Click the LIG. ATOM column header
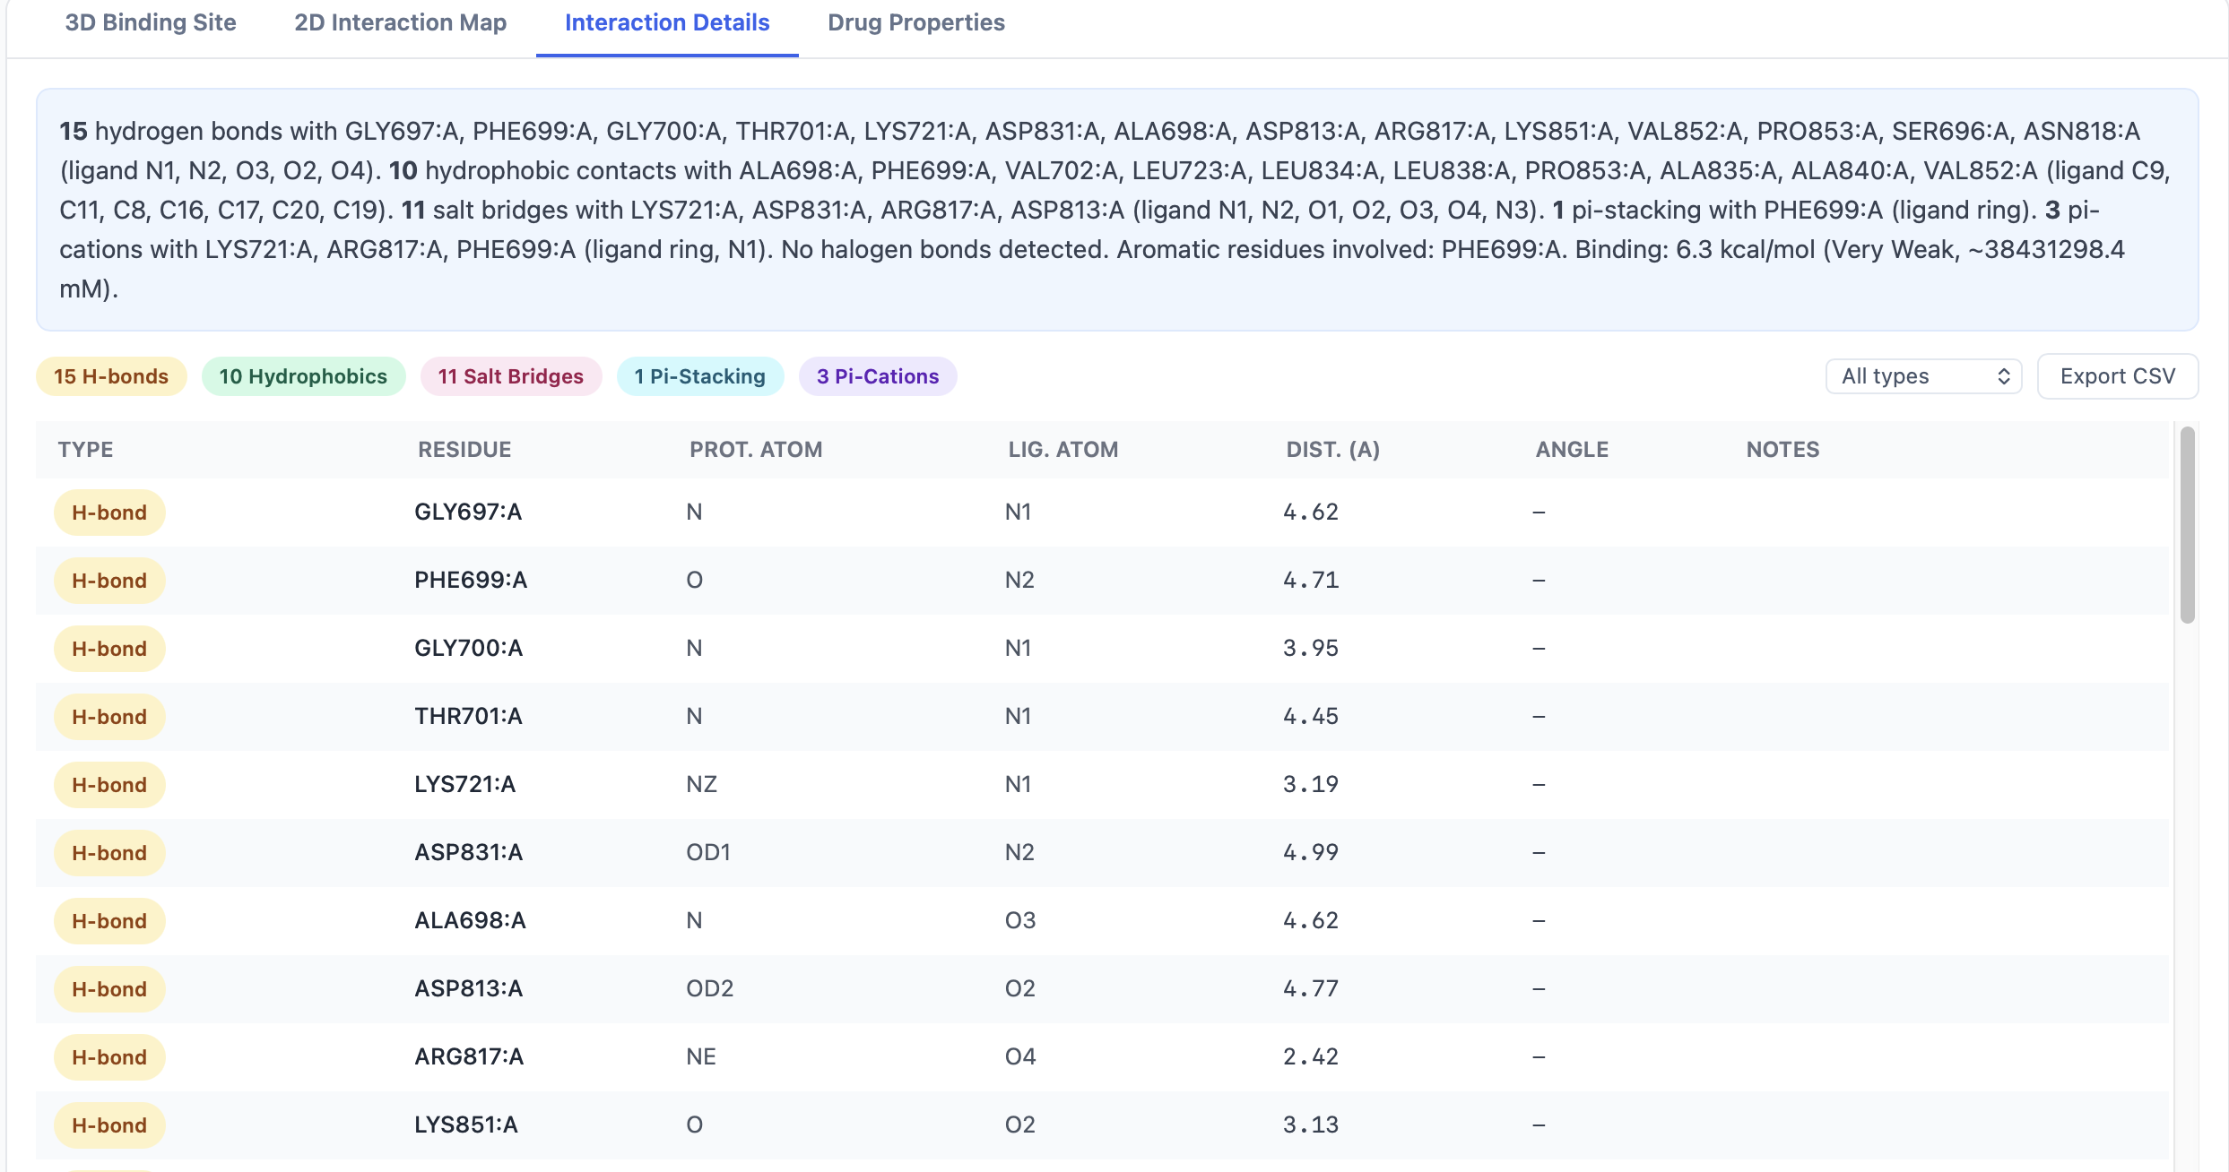 tap(1063, 450)
